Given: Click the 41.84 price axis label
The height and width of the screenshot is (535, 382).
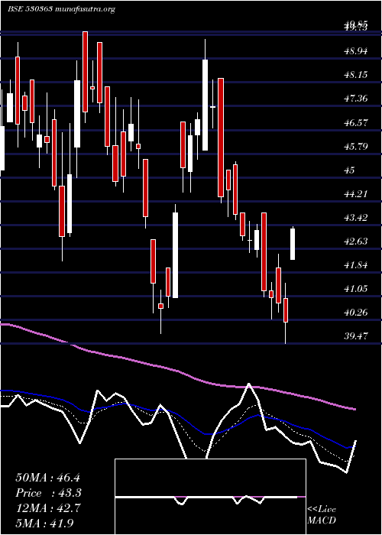Looking at the screenshot, I should click(355, 265).
